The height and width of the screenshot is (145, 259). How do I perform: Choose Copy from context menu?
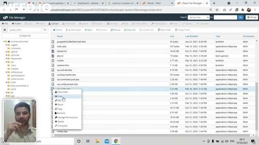(x=68, y=109)
